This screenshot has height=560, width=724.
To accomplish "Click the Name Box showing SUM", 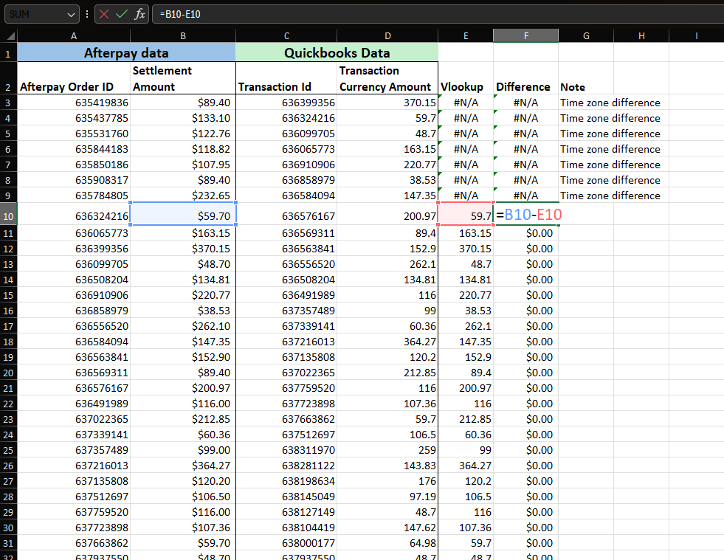I will tap(33, 14).
